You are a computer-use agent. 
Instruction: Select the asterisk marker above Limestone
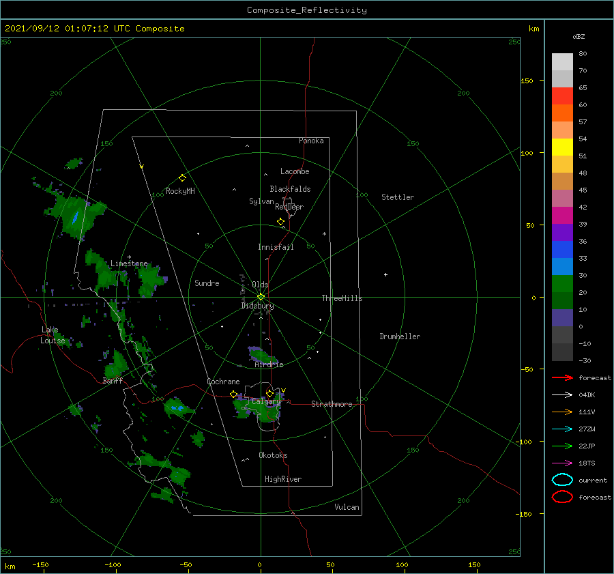129,257
